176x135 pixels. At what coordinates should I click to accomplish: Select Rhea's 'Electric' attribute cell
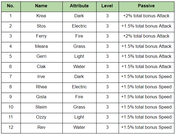coord(79,87)
